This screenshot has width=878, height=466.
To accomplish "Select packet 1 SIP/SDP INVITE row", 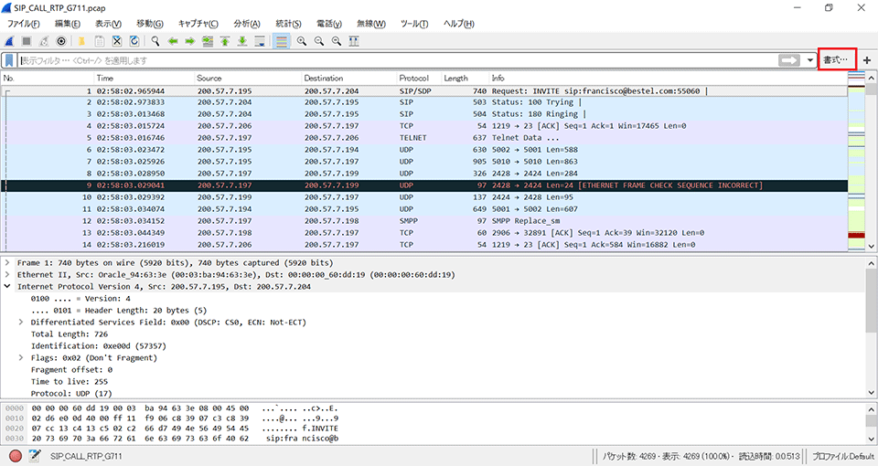I will point(424,90).
